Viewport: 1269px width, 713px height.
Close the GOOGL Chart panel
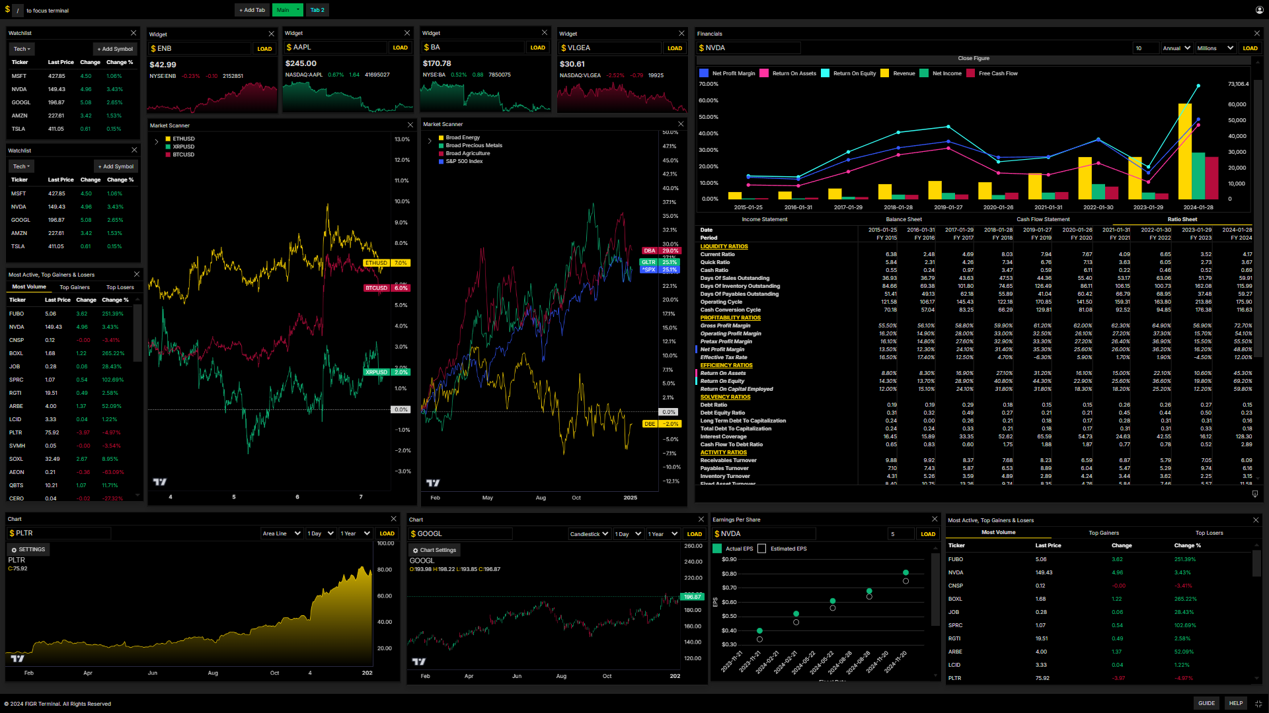click(x=701, y=519)
